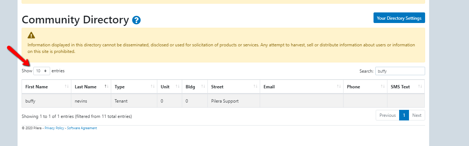Sort by Email column arrows
Image resolution: width=469 pixels, height=146 pixels.
[x=338, y=87]
